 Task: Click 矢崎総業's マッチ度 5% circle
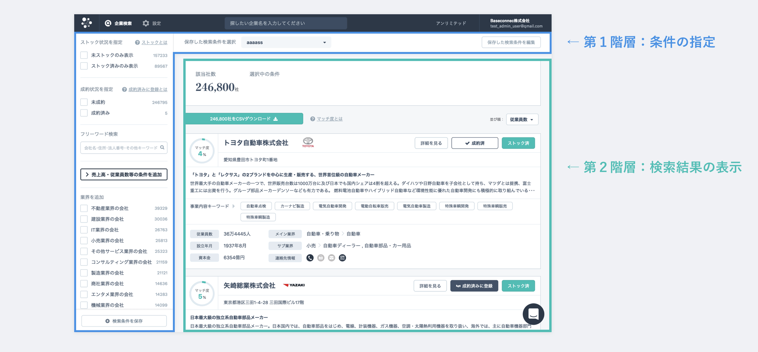[x=202, y=294]
